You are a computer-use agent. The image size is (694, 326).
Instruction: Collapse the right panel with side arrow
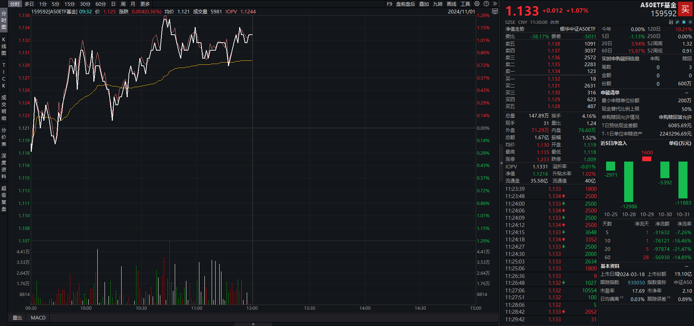[502, 163]
